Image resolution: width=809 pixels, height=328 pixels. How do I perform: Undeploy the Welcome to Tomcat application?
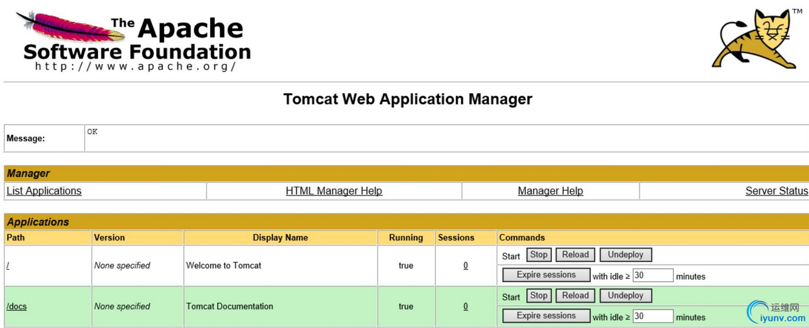(x=626, y=255)
